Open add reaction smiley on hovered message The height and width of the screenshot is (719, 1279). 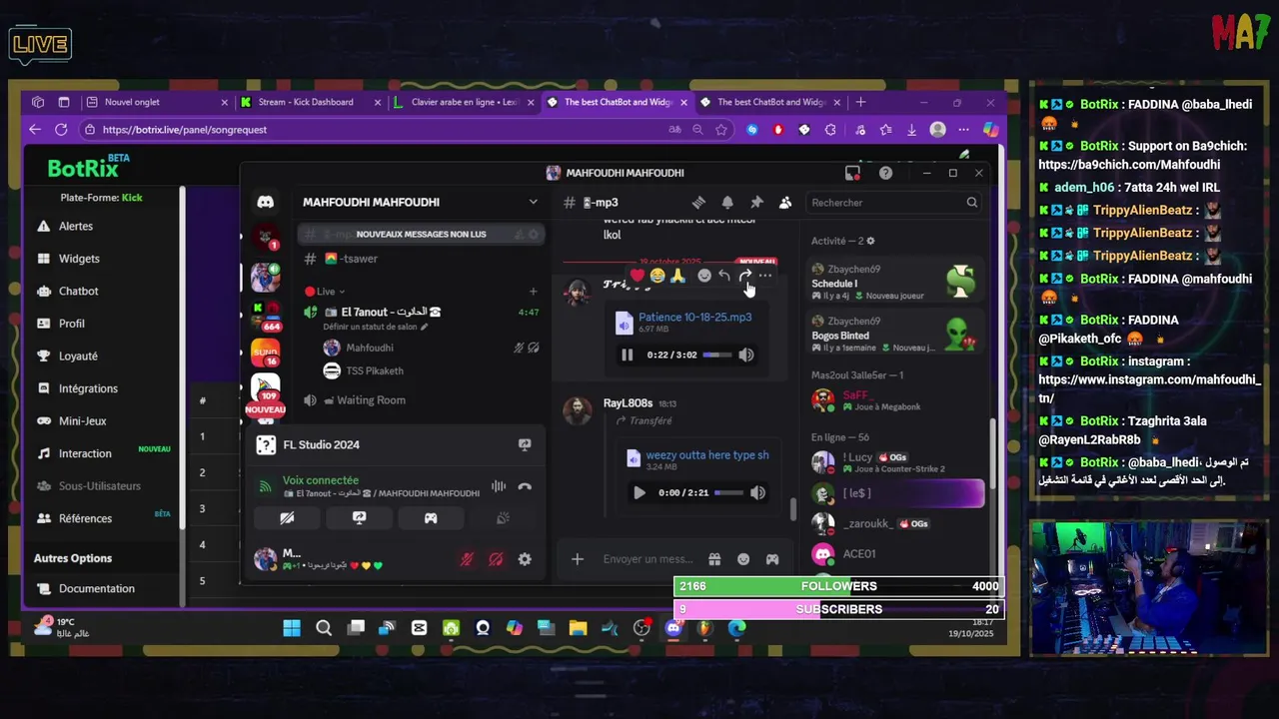704,276
